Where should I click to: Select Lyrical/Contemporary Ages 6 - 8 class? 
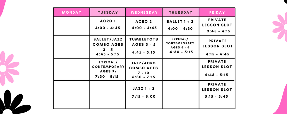pos(180,47)
